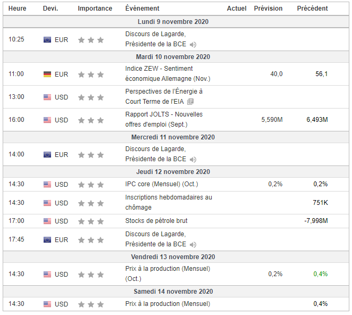Click ZEW forecast value 40,0

tap(276, 74)
